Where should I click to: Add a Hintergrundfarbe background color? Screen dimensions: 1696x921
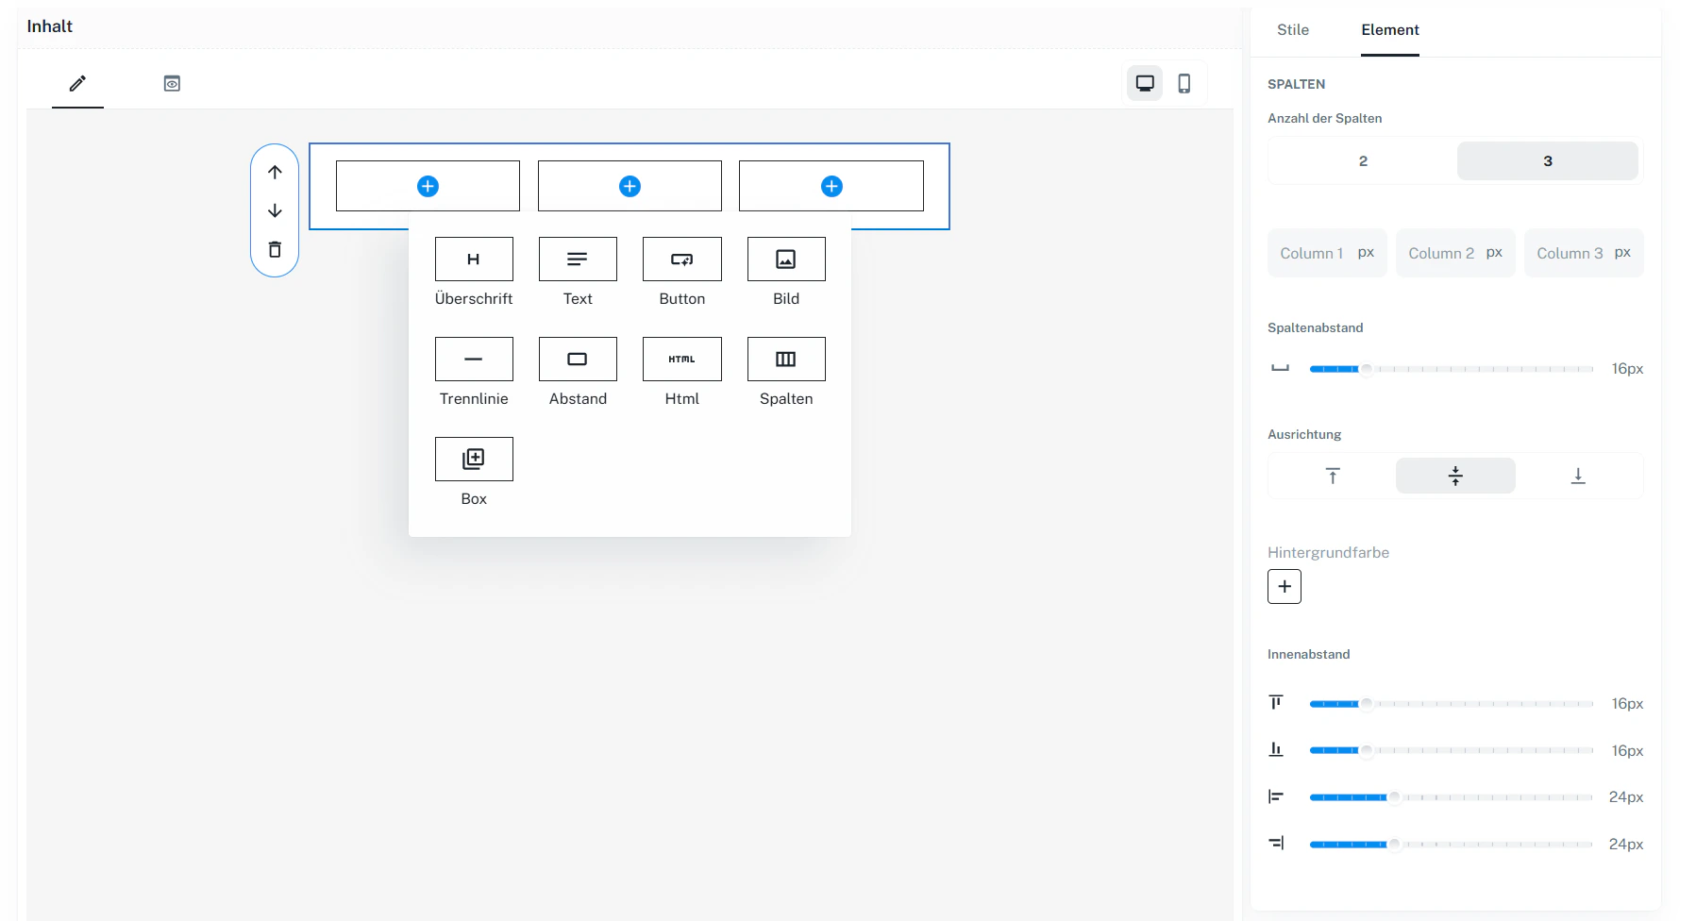[1285, 586]
